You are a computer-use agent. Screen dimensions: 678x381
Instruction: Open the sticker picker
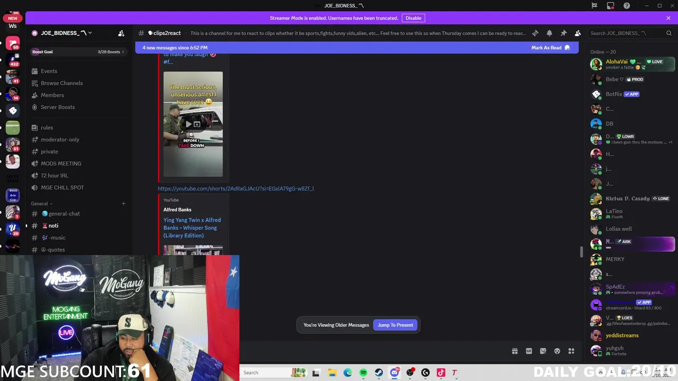point(543,351)
